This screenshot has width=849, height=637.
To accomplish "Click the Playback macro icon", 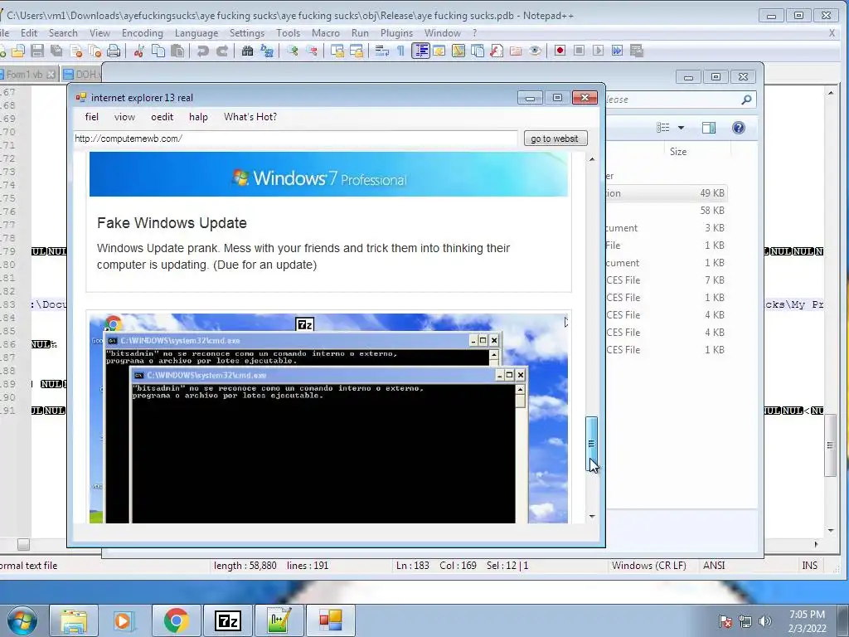I will point(599,51).
